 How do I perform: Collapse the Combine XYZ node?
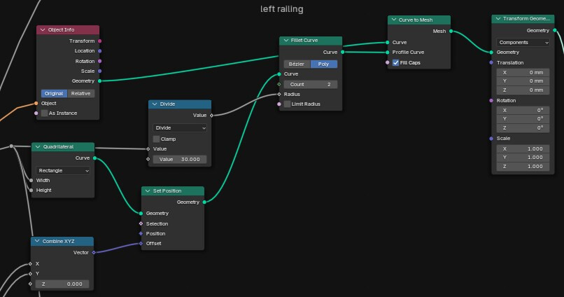tap(37, 241)
